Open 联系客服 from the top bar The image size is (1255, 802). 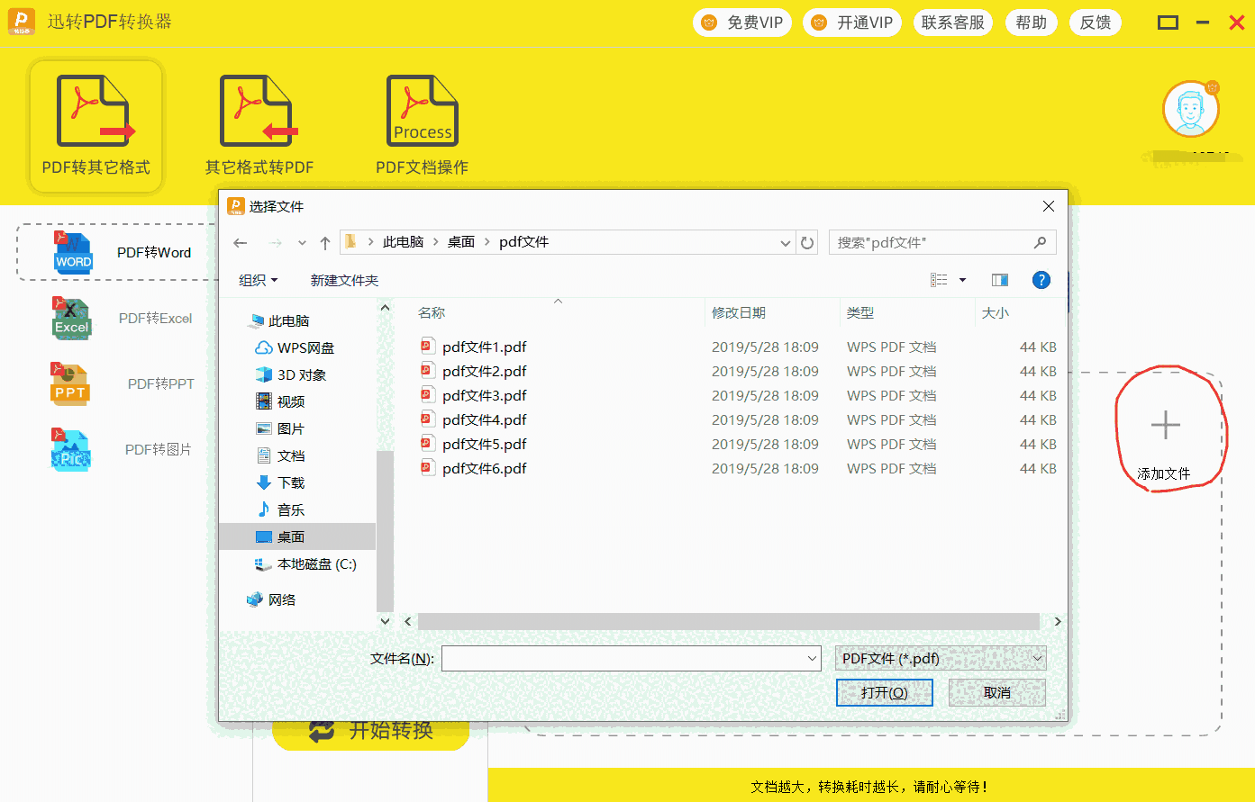click(x=952, y=22)
